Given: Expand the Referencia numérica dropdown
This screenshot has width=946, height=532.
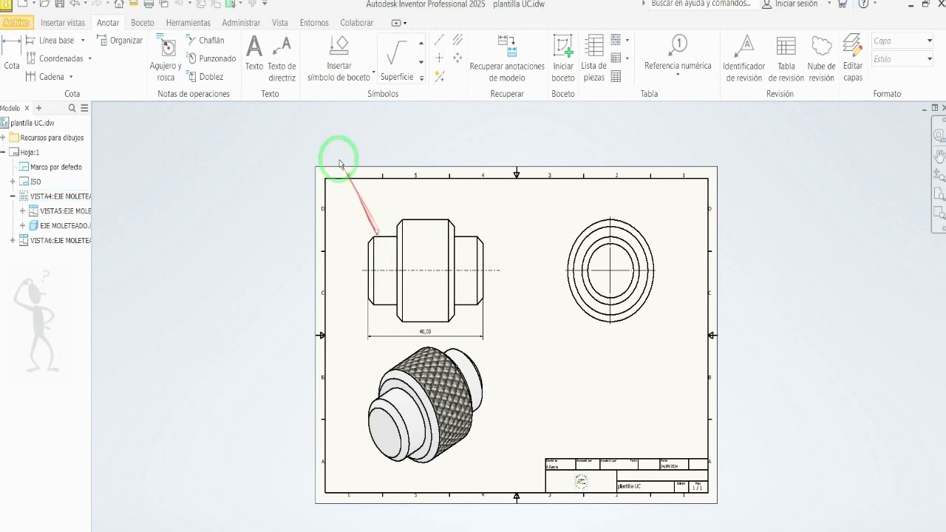Looking at the screenshot, I should click(x=678, y=74).
